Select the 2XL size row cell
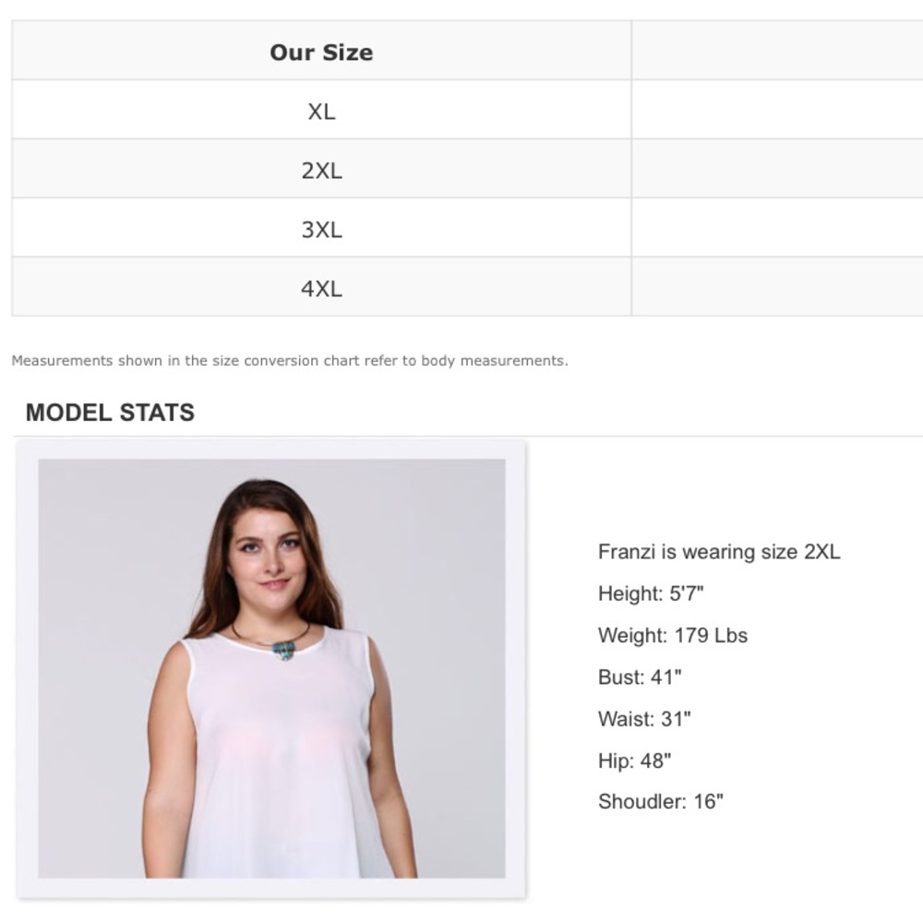923x923 pixels. tap(321, 171)
